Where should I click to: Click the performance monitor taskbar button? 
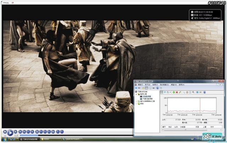(x=29, y=139)
